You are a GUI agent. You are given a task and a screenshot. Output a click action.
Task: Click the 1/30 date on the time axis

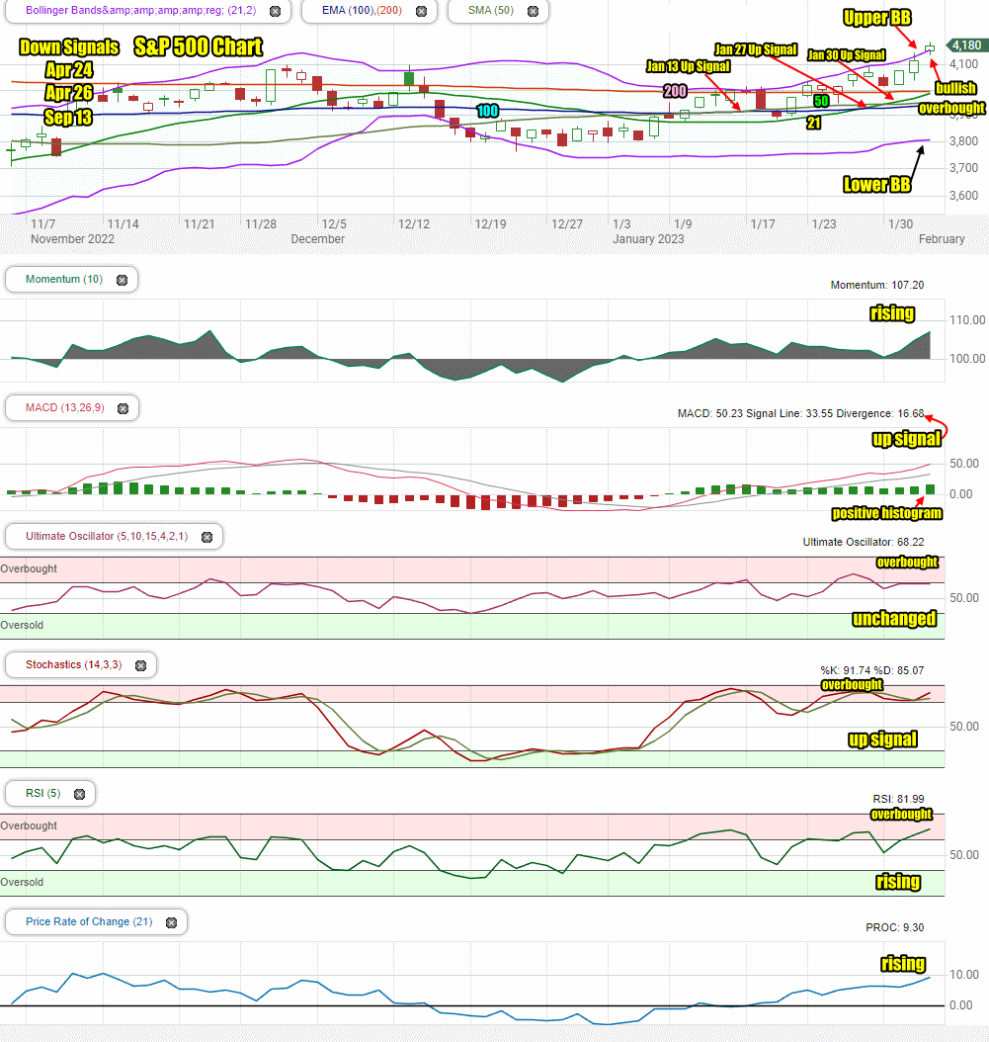(x=900, y=224)
